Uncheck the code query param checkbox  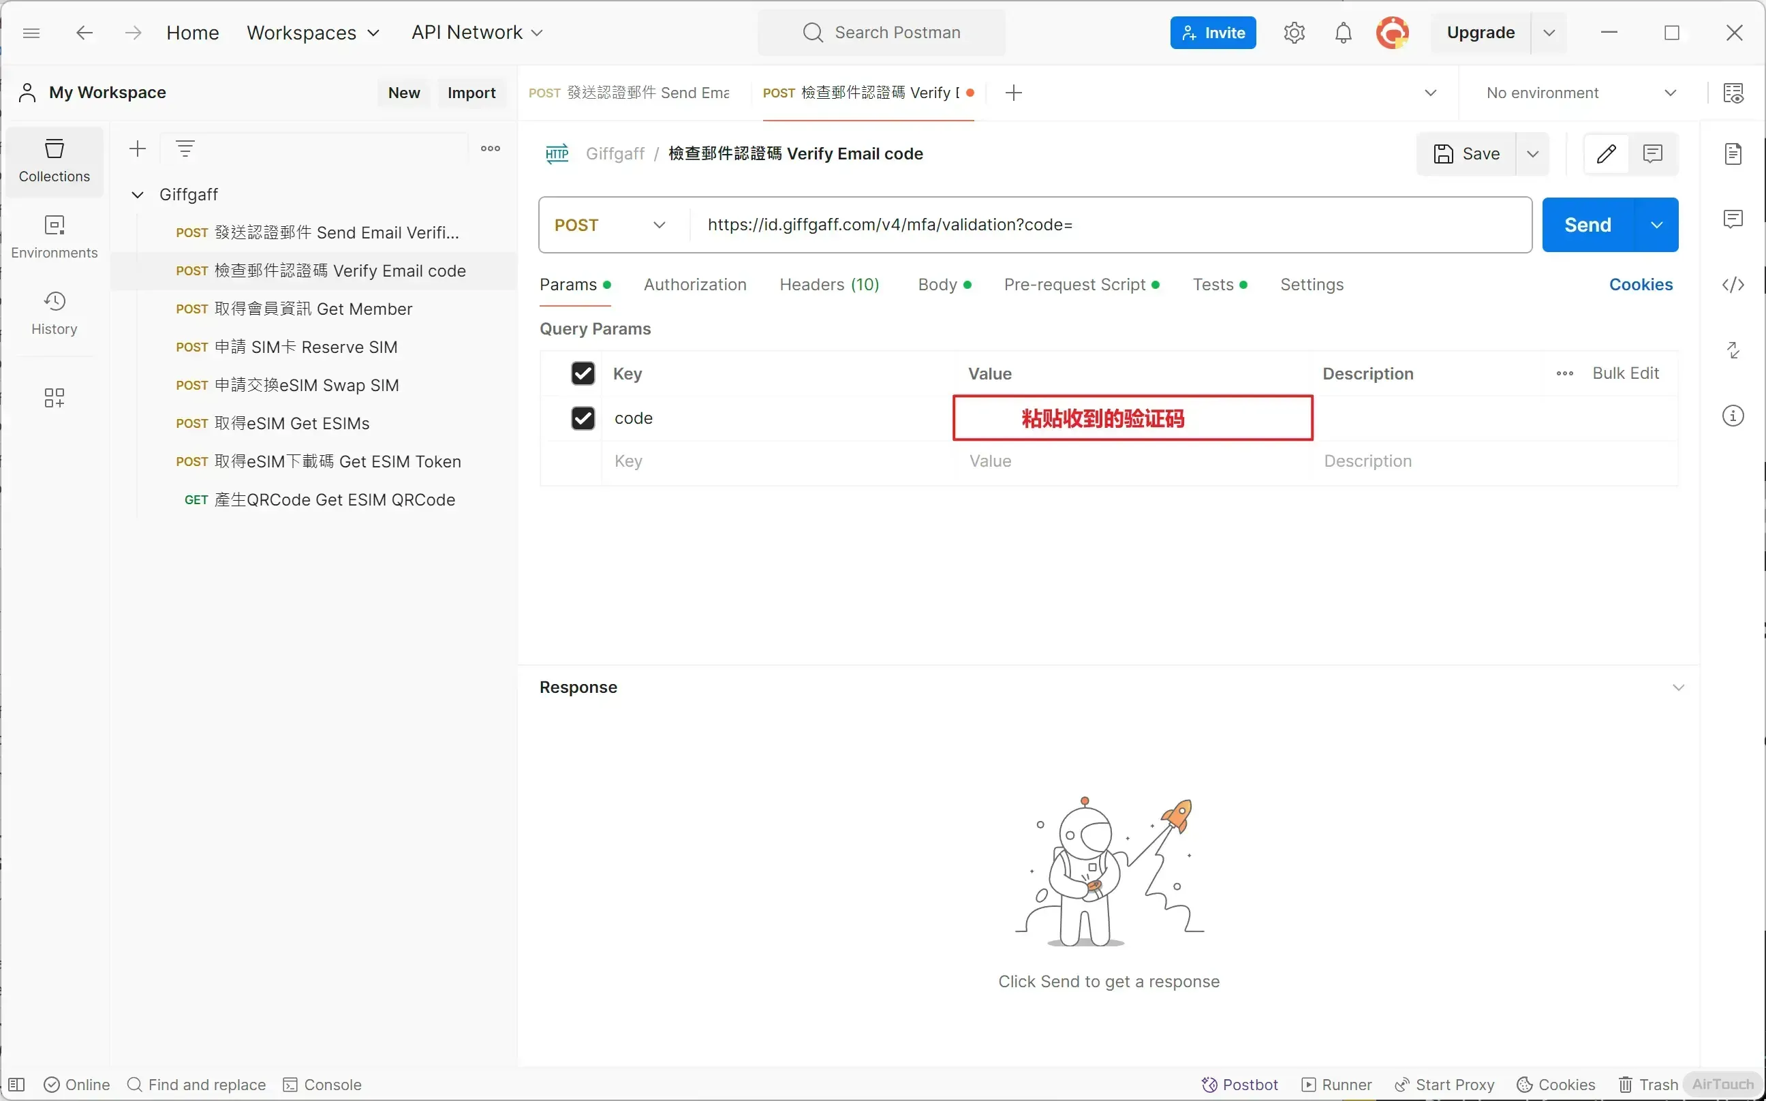tap(583, 418)
